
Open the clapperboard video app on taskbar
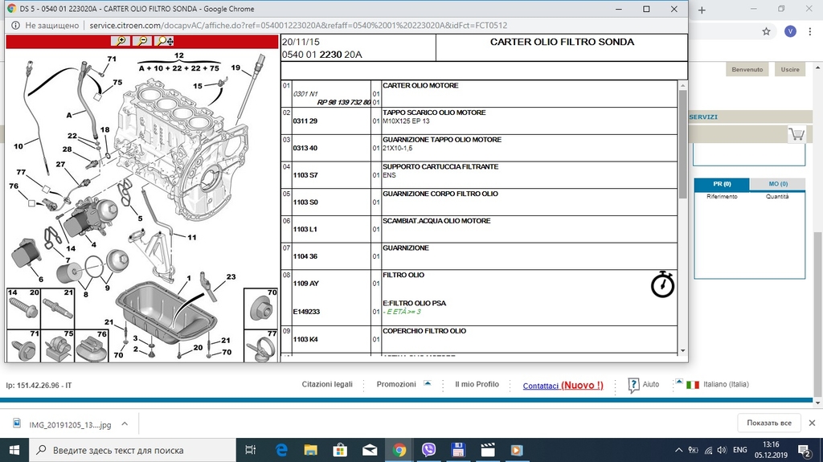tap(488, 450)
